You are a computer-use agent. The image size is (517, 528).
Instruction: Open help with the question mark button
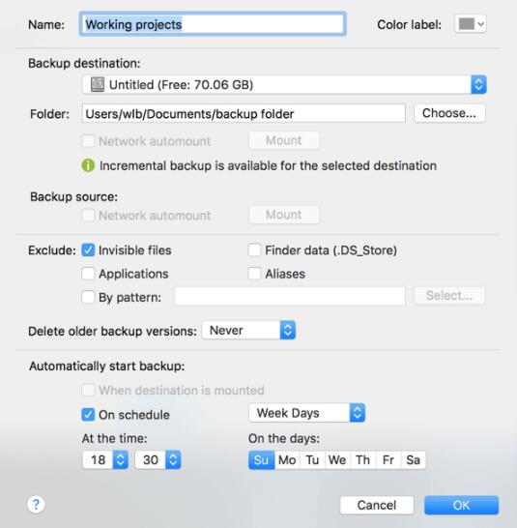(36, 505)
